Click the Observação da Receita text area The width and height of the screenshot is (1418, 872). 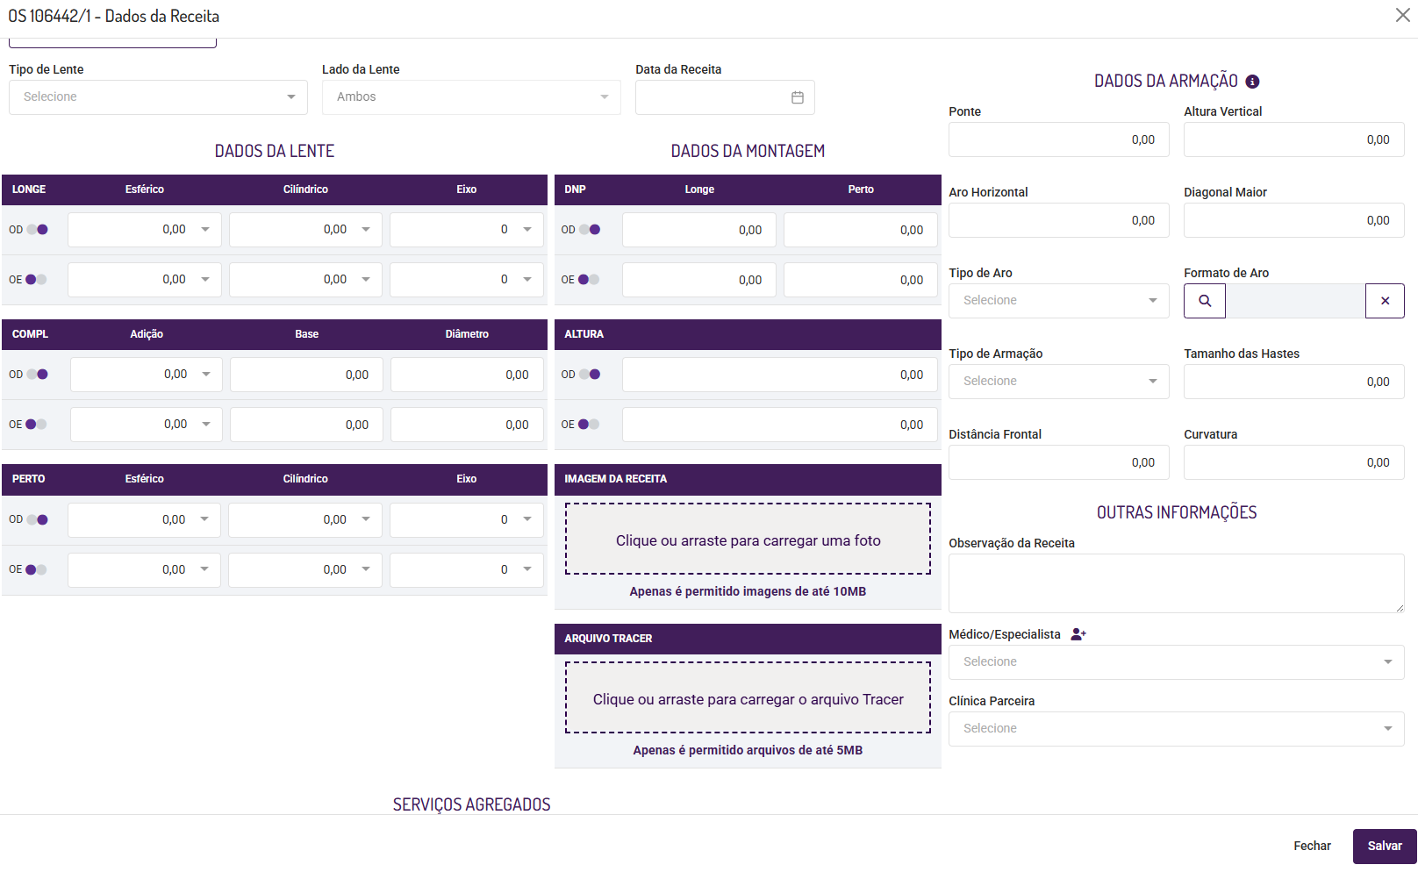[x=1176, y=583]
